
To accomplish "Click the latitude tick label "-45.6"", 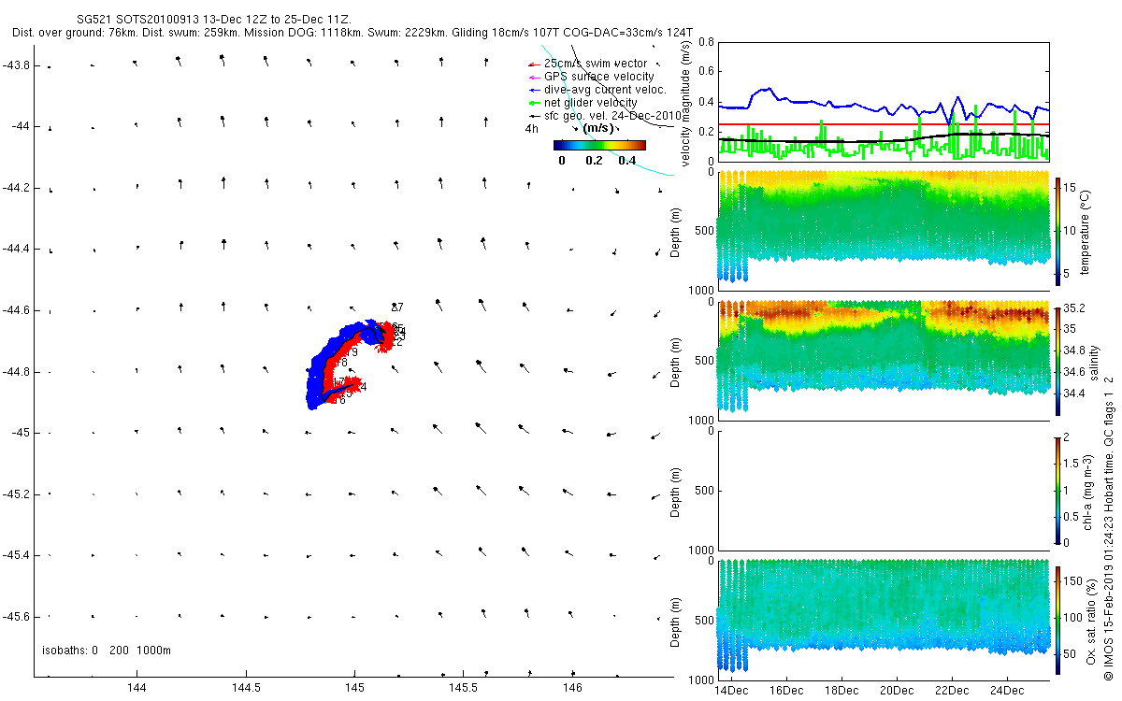I will pos(17,617).
